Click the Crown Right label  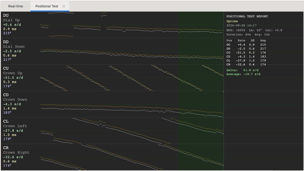point(16,152)
